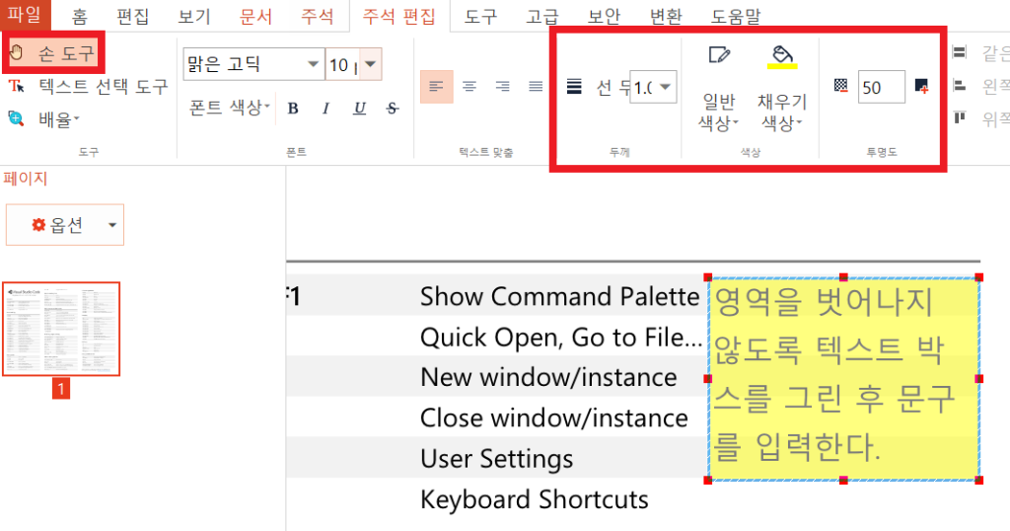The height and width of the screenshot is (531, 1010).
Task: Select the page 1 thumbnail
Action: point(61,329)
